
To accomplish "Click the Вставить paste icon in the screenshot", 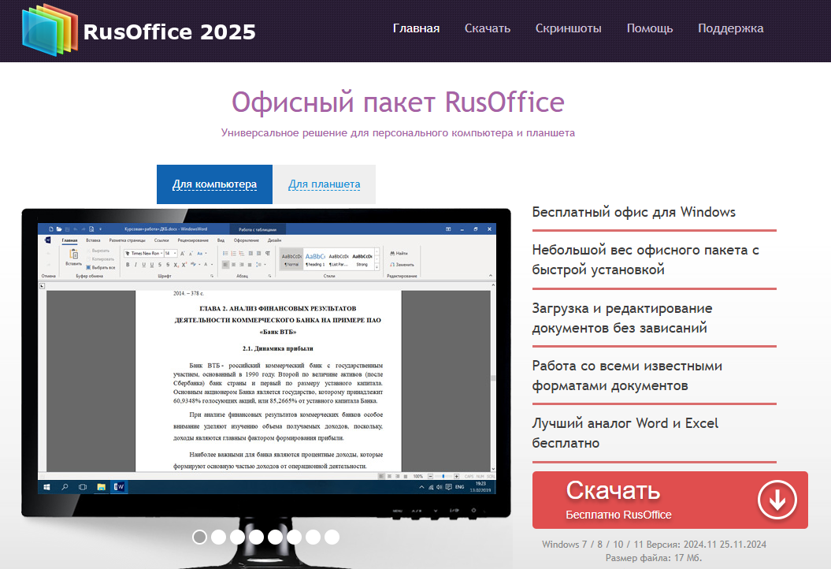I will [x=74, y=255].
